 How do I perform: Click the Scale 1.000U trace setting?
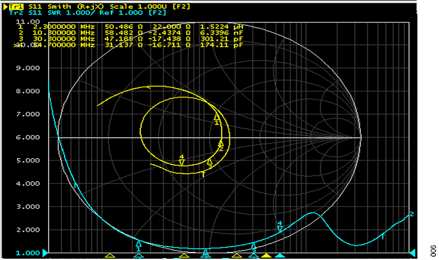pos(138,6)
